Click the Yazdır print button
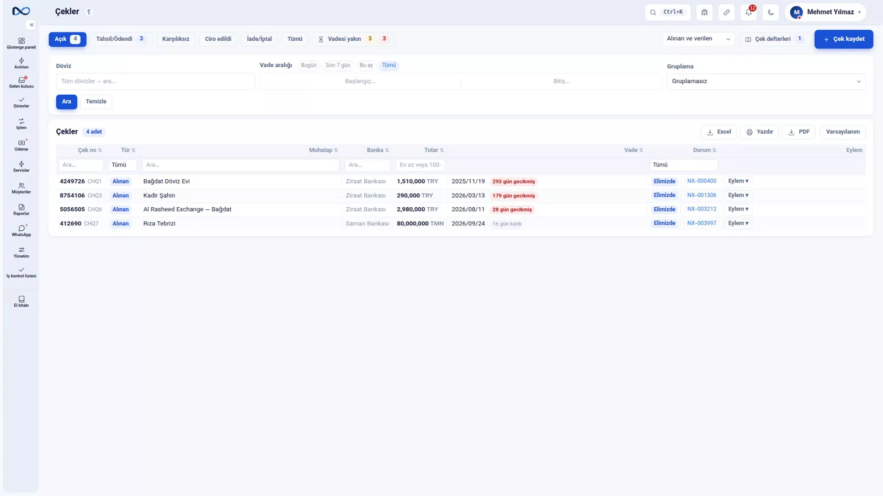Viewport: 883px width, 496px height. click(x=759, y=132)
